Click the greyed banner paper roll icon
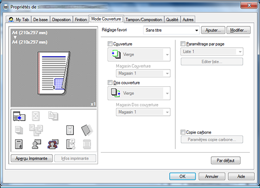 (87, 144)
